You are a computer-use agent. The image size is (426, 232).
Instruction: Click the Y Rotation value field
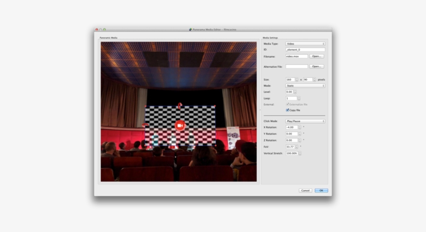(292, 134)
